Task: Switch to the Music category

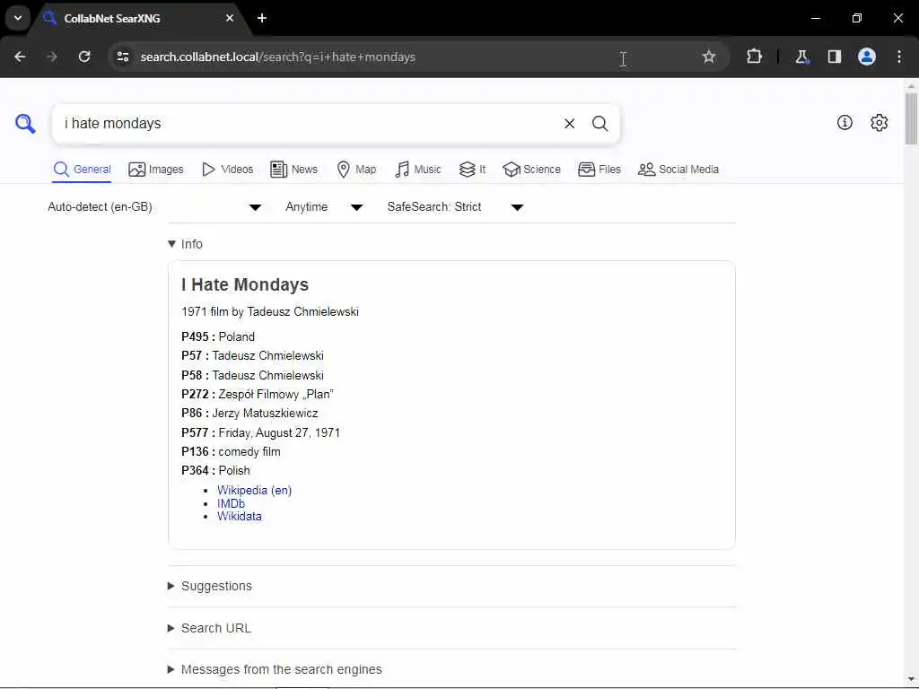Action: [x=418, y=170]
